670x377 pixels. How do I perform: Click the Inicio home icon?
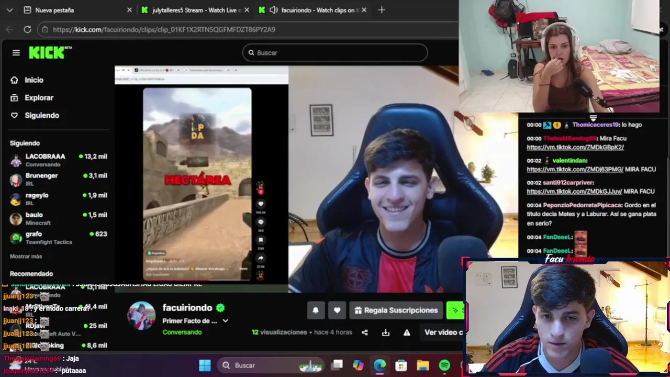point(14,80)
